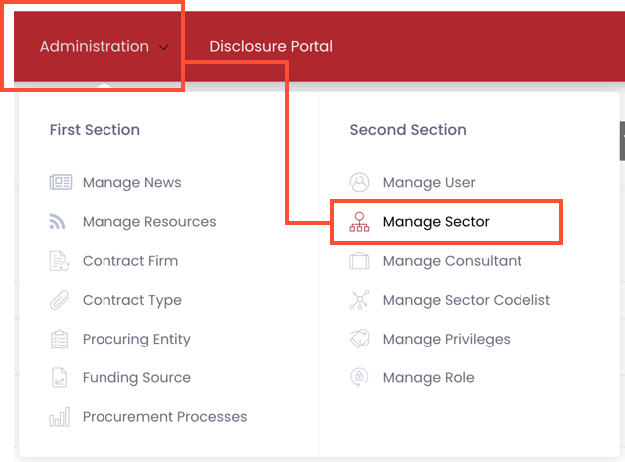The width and height of the screenshot is (625, 462).
Task: Click the document icon beside Contract Firm
Action: [x=60, y=261]
